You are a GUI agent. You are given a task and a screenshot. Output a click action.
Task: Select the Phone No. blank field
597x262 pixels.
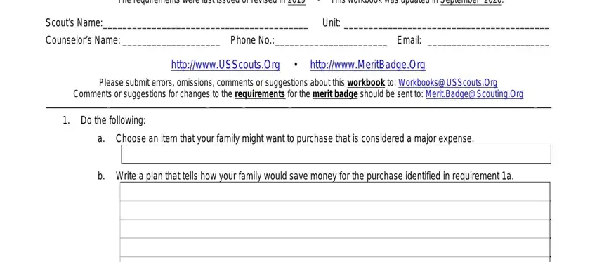coord(331,42)
